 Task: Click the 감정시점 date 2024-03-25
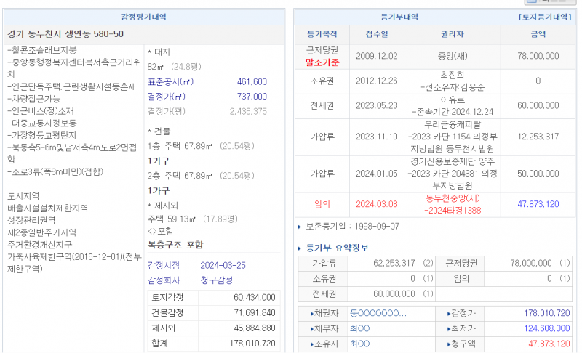tap(223, 265)
